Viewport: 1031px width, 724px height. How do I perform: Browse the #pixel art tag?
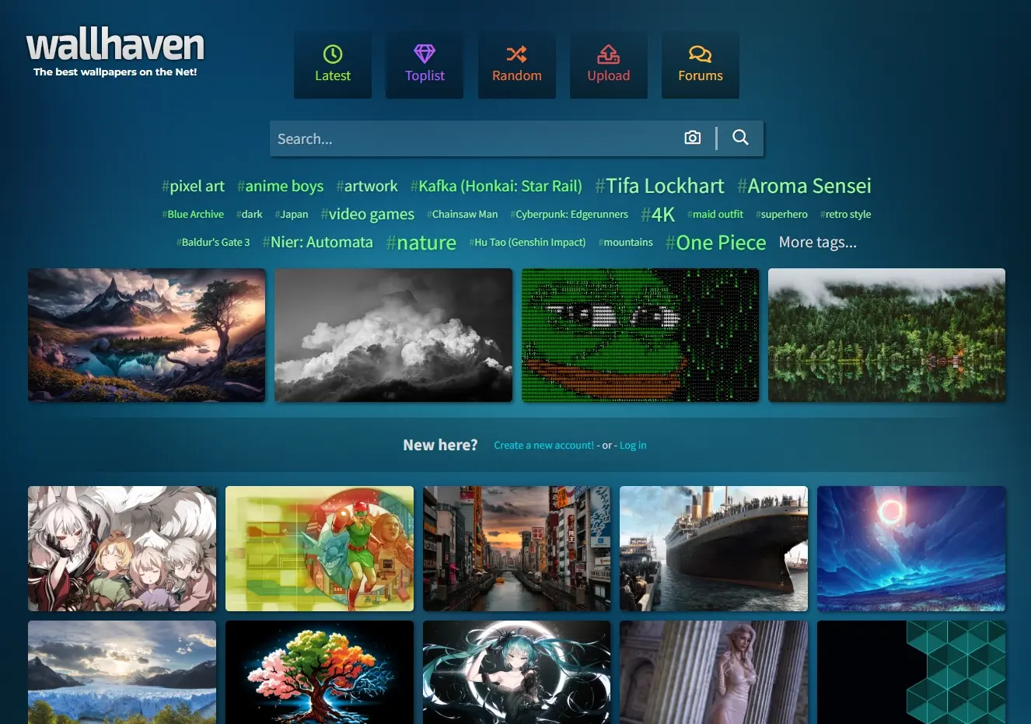(193, 186)
